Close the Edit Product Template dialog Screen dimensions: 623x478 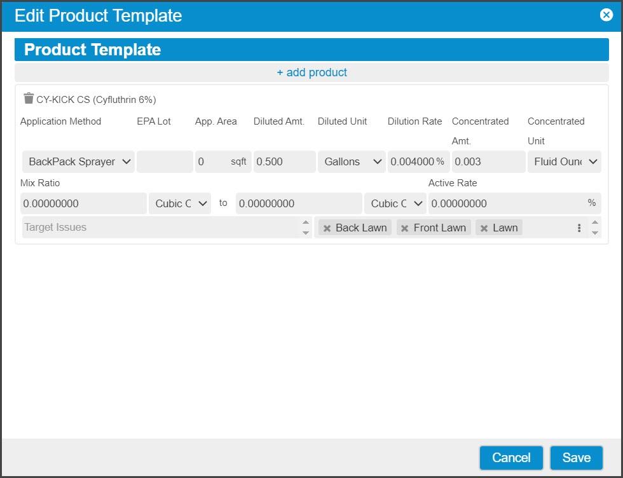(606, 15)
